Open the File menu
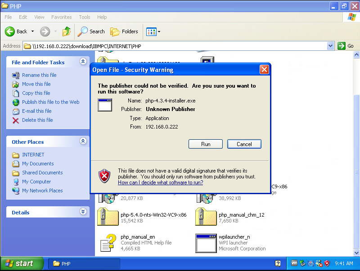This screenshot has height=271, width=360. click(x=8, y=17)
